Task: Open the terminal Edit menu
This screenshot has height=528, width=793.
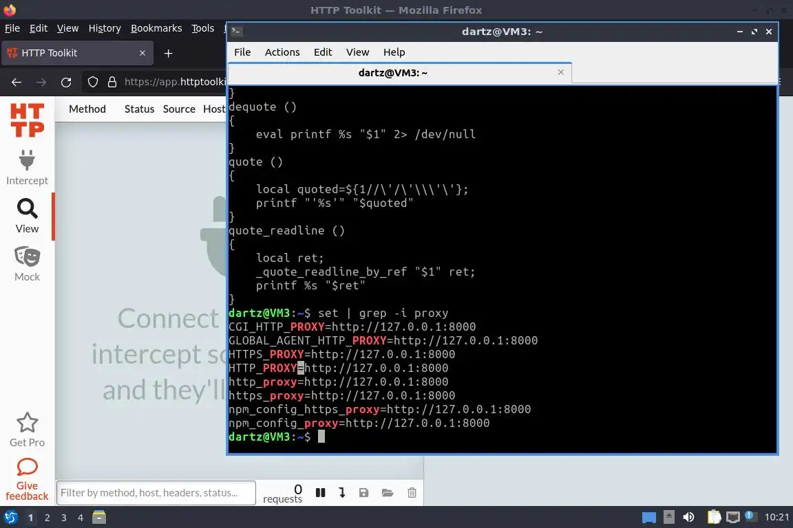Action: pos(323,52)
